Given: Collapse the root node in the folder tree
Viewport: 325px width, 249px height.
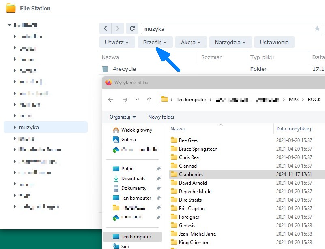Looking at the screenshot, I should click(x=9, y=25).
